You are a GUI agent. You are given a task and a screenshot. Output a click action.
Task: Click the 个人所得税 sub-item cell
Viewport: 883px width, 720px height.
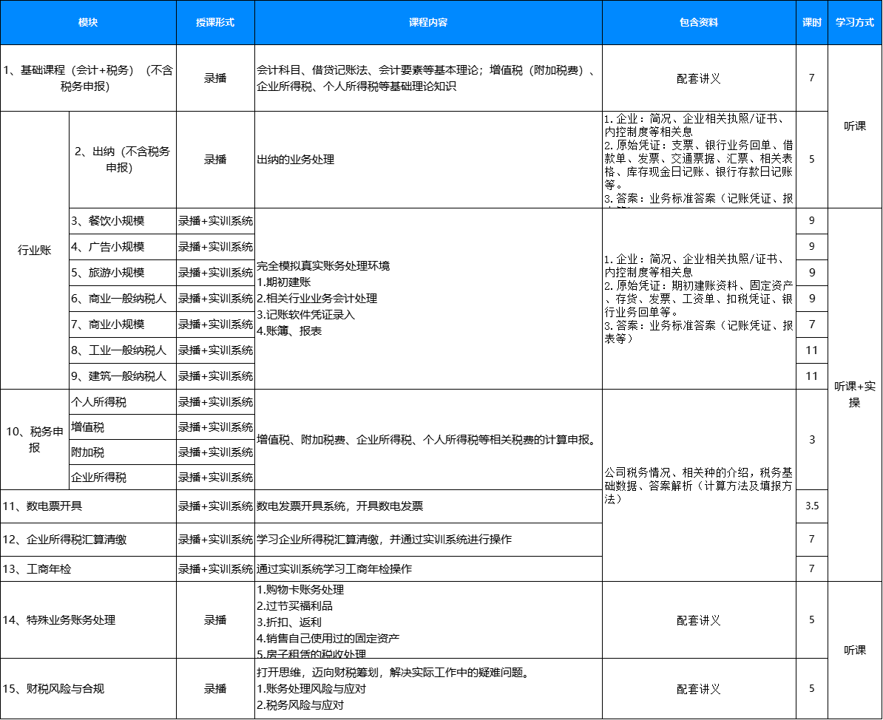122,402
